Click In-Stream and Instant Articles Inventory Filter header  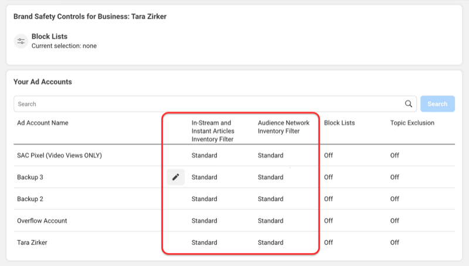(x=213, y=131)
